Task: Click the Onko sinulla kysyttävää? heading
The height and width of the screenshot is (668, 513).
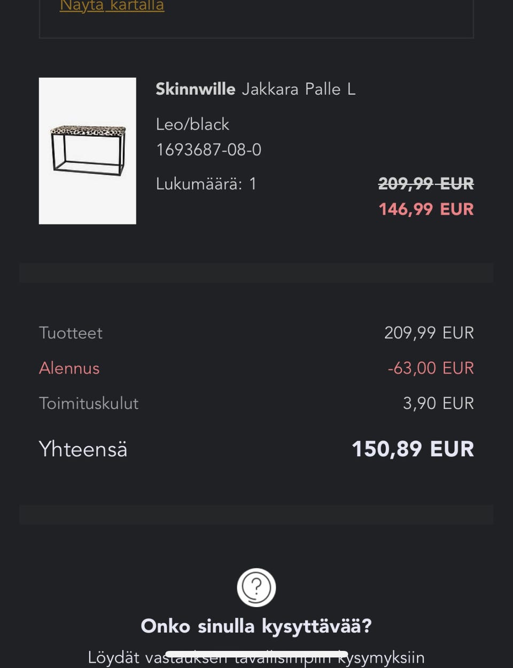Action: point(256,626)
